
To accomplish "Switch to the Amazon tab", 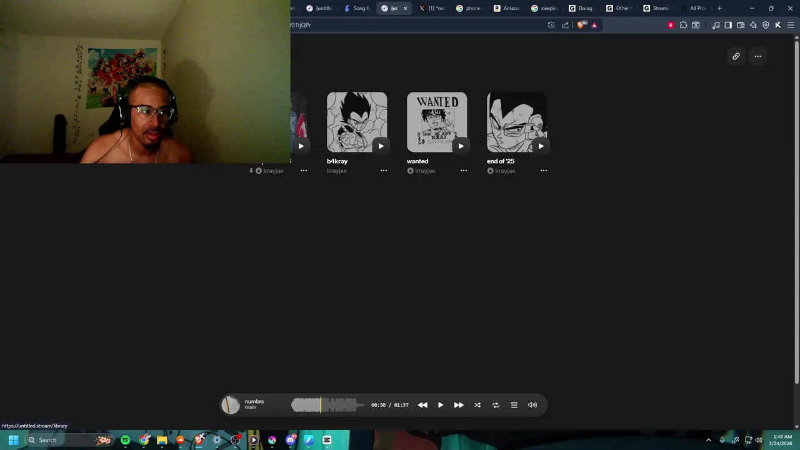I will click(x=507, y=8).
